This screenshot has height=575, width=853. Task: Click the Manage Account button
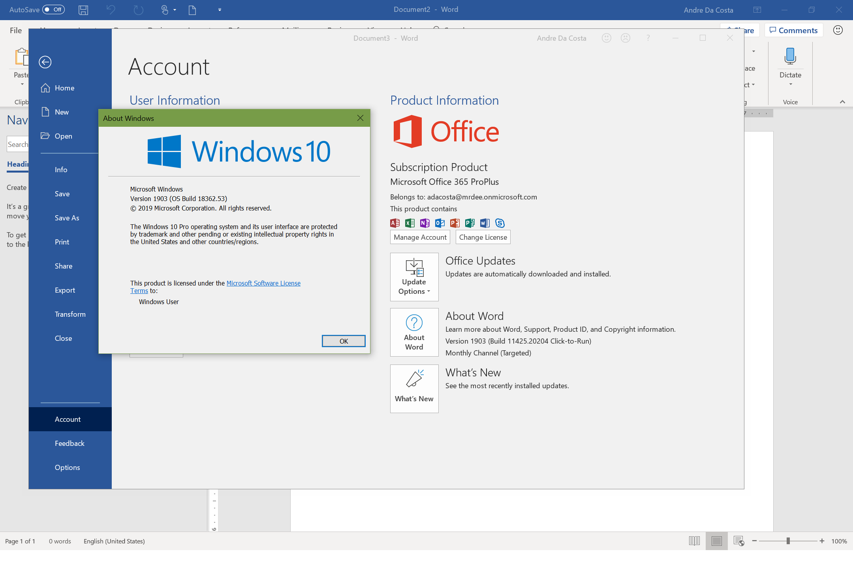tap(420, 237)
